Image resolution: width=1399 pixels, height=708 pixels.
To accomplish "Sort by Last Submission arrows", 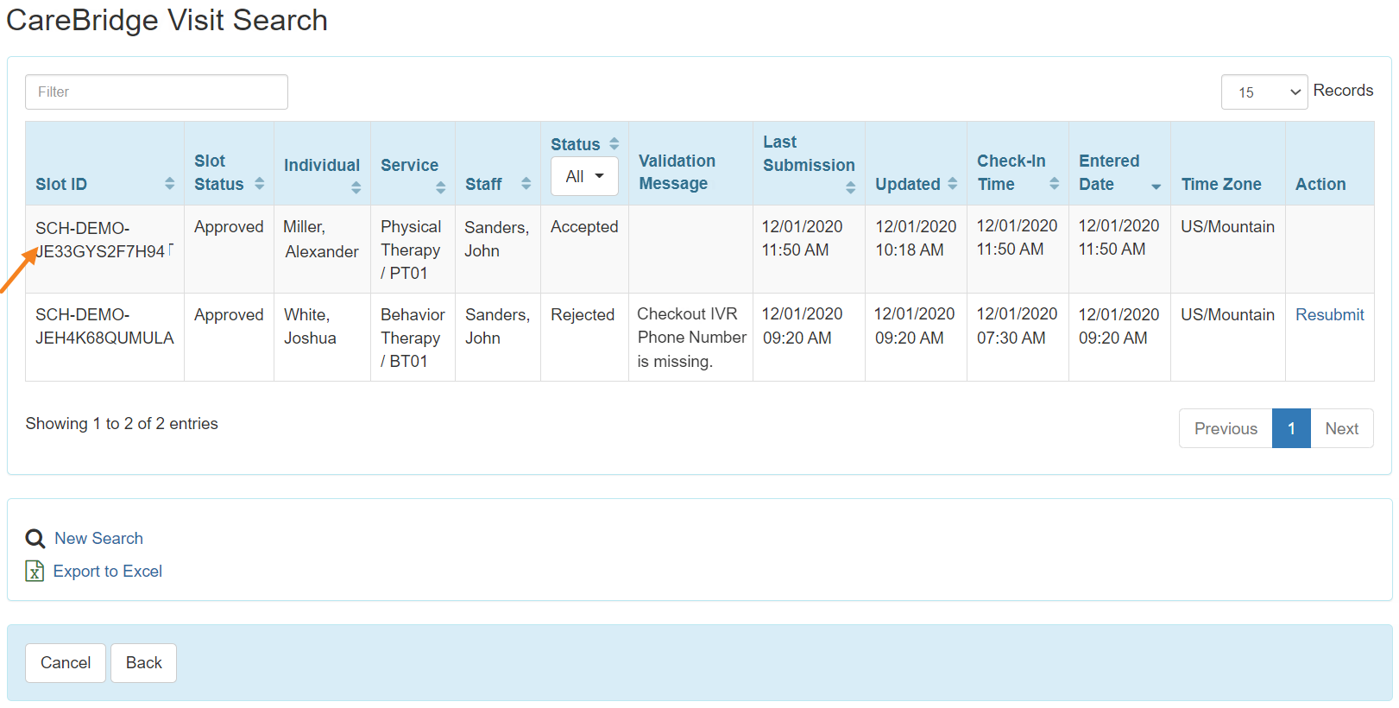I will coord(850,187).
